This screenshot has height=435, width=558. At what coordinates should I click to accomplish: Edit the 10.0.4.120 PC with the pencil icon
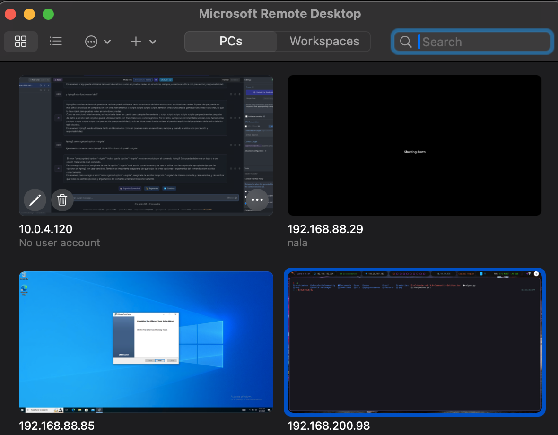(35, 200)
